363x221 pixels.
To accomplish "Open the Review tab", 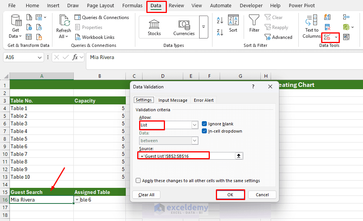I will (176, 6).
